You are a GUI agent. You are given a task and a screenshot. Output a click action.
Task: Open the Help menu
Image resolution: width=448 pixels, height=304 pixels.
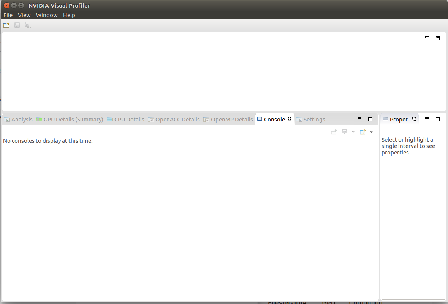[x=69, y=15]
